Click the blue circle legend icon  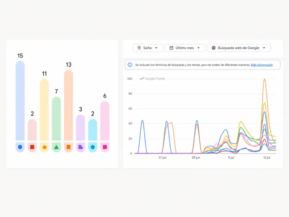coord(20,147)
